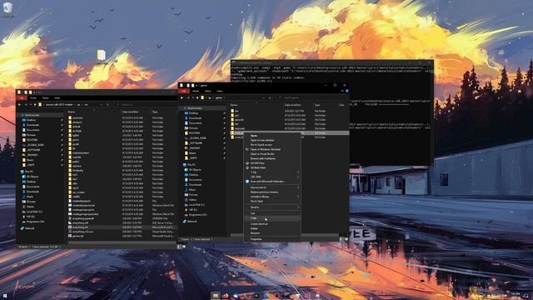Choose Open in Windows Terminal

[272, 149]
